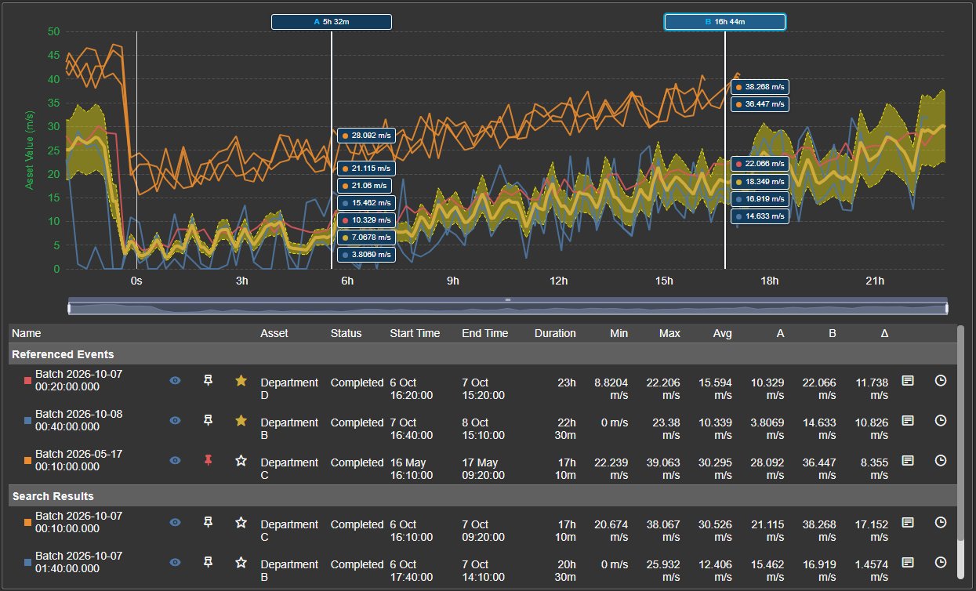Select cursor B label 16h 44m
The width and height of the screenshot is (976, 591).
[725, 22]
